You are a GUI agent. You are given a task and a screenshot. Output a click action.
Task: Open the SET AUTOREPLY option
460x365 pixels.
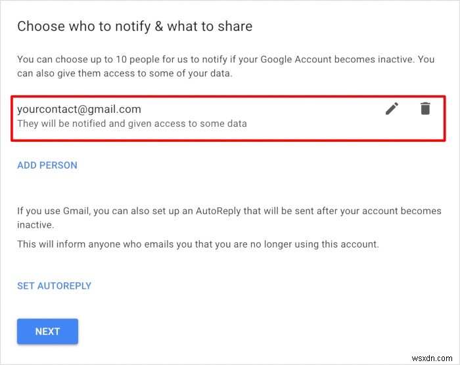point(54,286)
